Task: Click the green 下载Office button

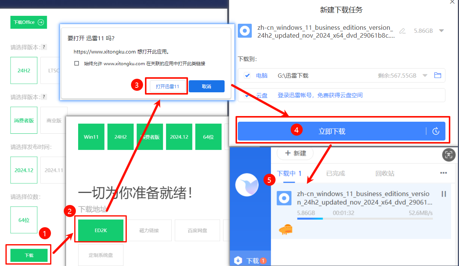Action: pos(29,22)
